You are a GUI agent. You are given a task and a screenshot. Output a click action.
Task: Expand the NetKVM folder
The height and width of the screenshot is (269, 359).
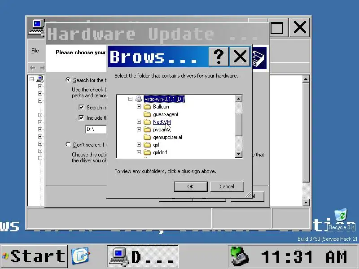(x=139, y=121)
